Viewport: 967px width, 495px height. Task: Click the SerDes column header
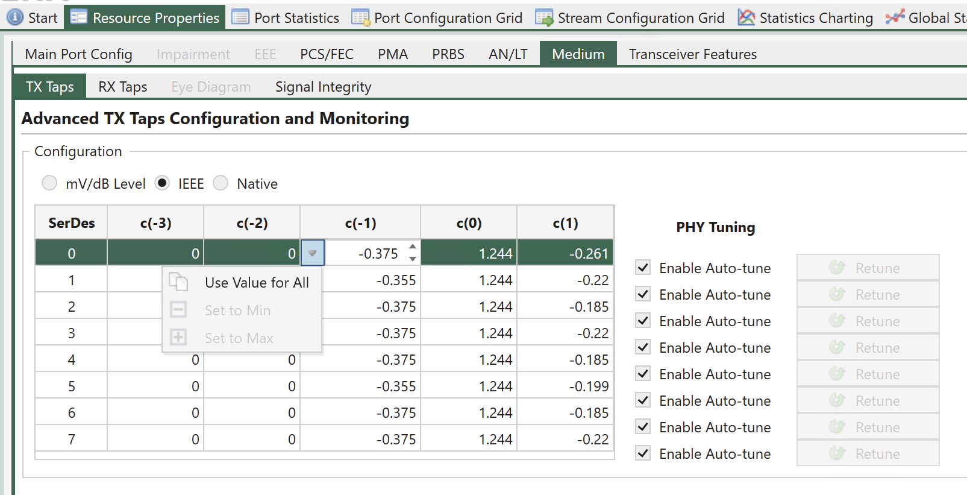tap(71, 222)
